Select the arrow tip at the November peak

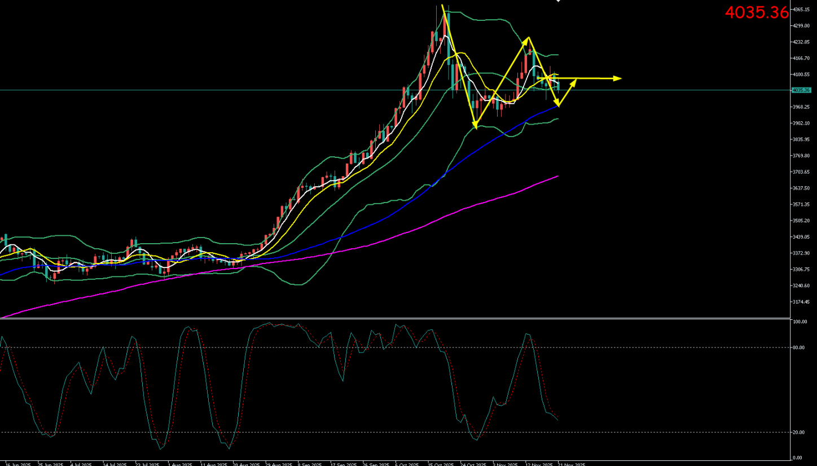528,38
